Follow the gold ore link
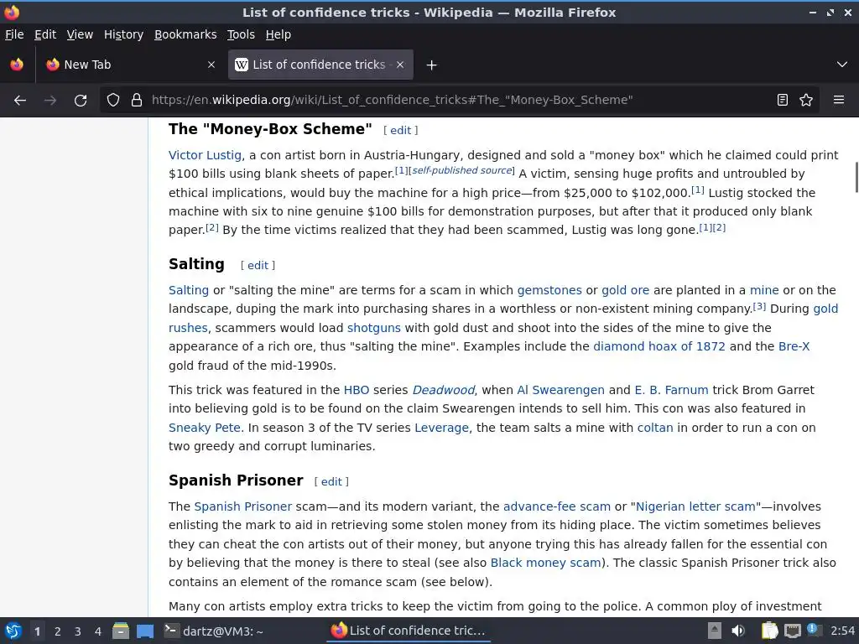The image size is (859, 644). 626,290
